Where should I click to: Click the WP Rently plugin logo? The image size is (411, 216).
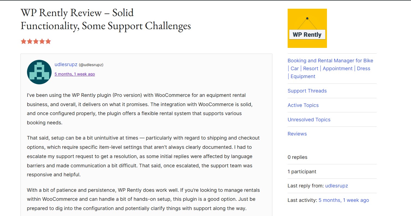pyautogui.click(x=307, y=28)
